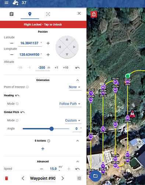Raise altitude by 1 meter

click(56, 68)
